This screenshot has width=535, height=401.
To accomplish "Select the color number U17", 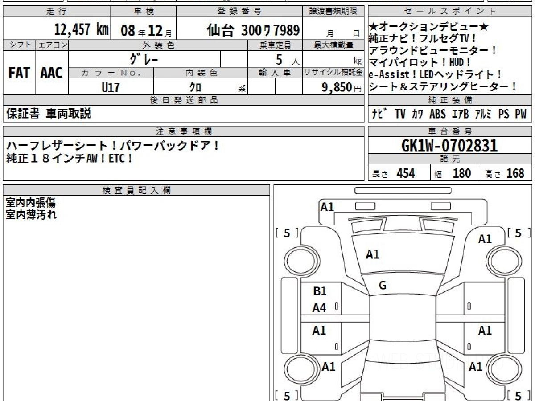I will pos(111,87).
